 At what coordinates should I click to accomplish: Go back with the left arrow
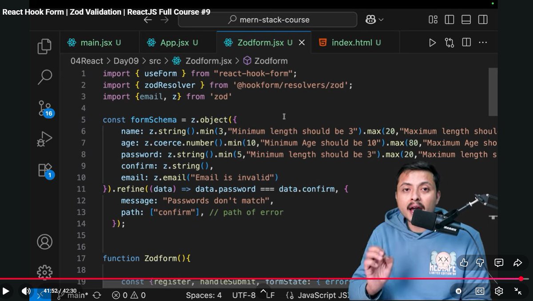click(x=148, y=20)
